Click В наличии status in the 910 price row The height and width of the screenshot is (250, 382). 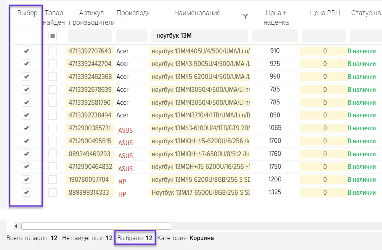coord(361,51)
